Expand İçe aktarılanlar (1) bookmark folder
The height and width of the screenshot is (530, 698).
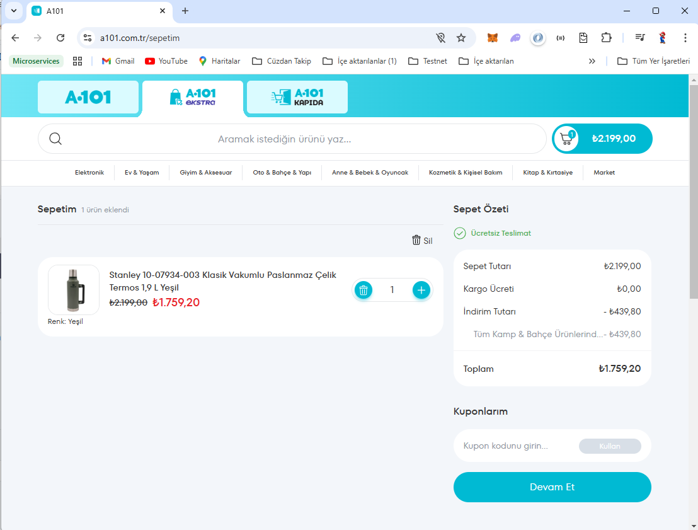point(360,61)
